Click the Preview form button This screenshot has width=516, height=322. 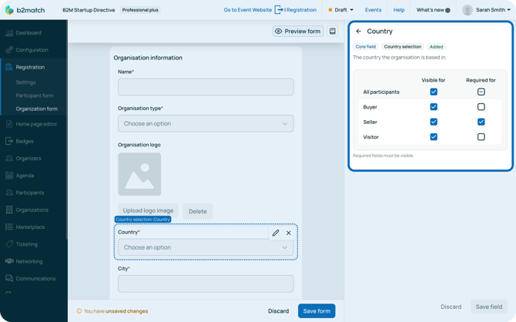click(x=298, y=32)
